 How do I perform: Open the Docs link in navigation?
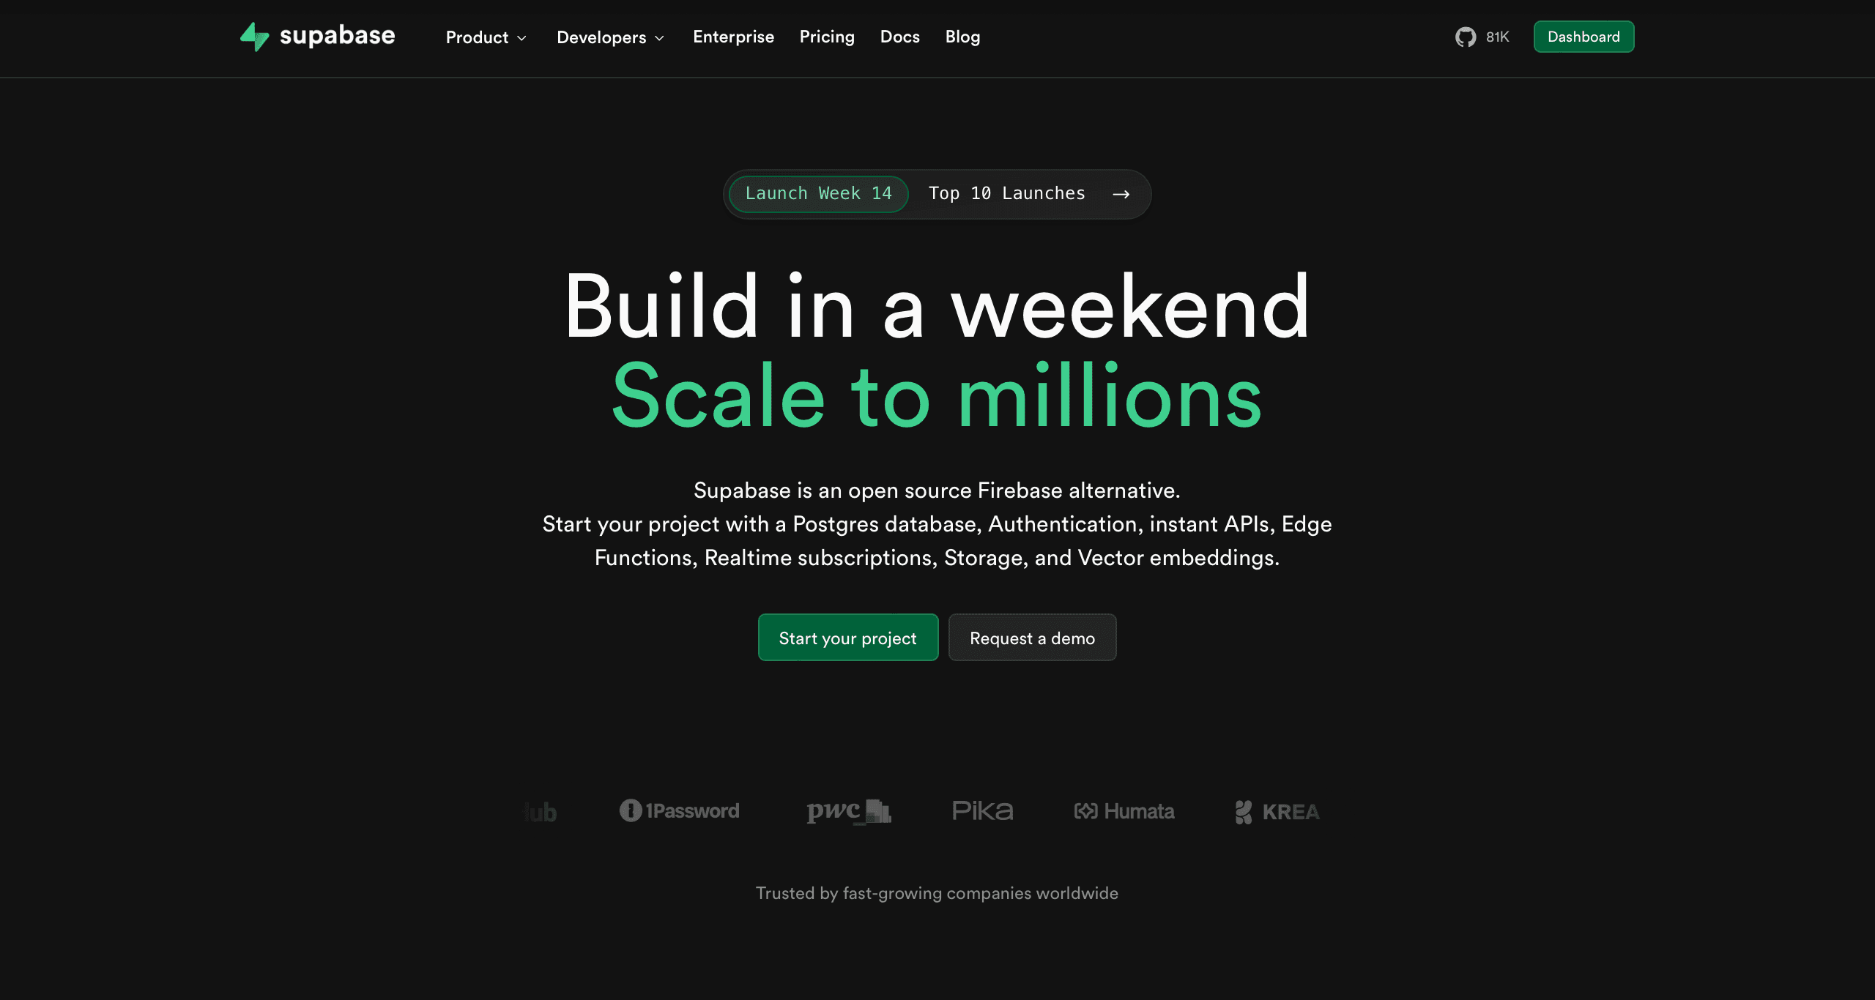coord(900,37)
